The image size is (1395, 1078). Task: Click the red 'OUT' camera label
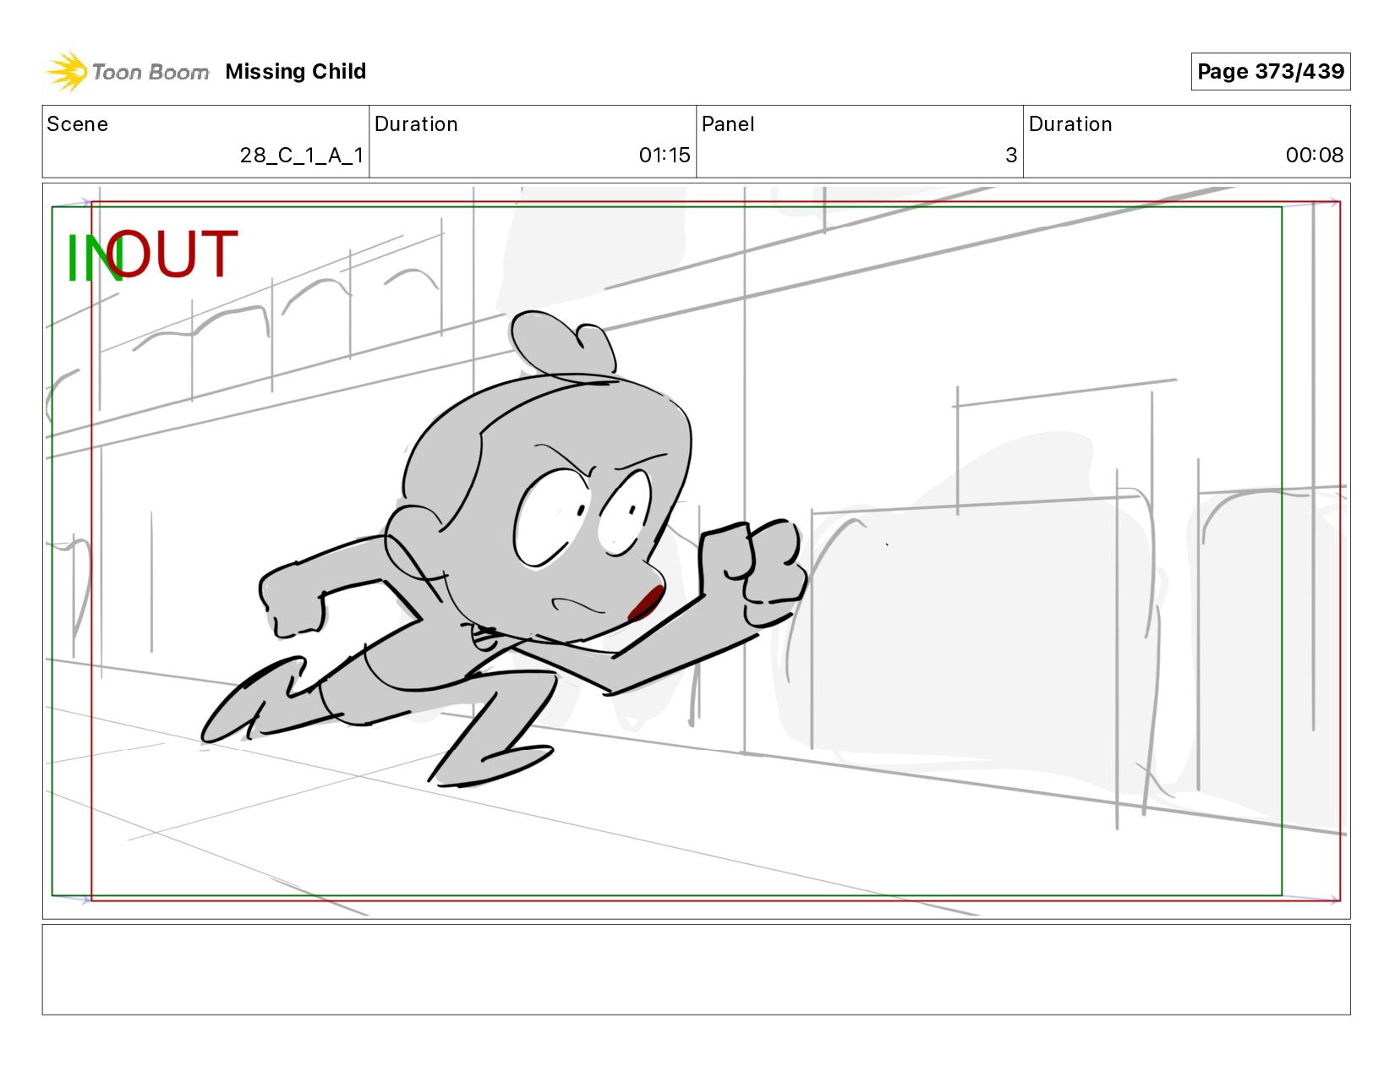(x=173, y=254)
